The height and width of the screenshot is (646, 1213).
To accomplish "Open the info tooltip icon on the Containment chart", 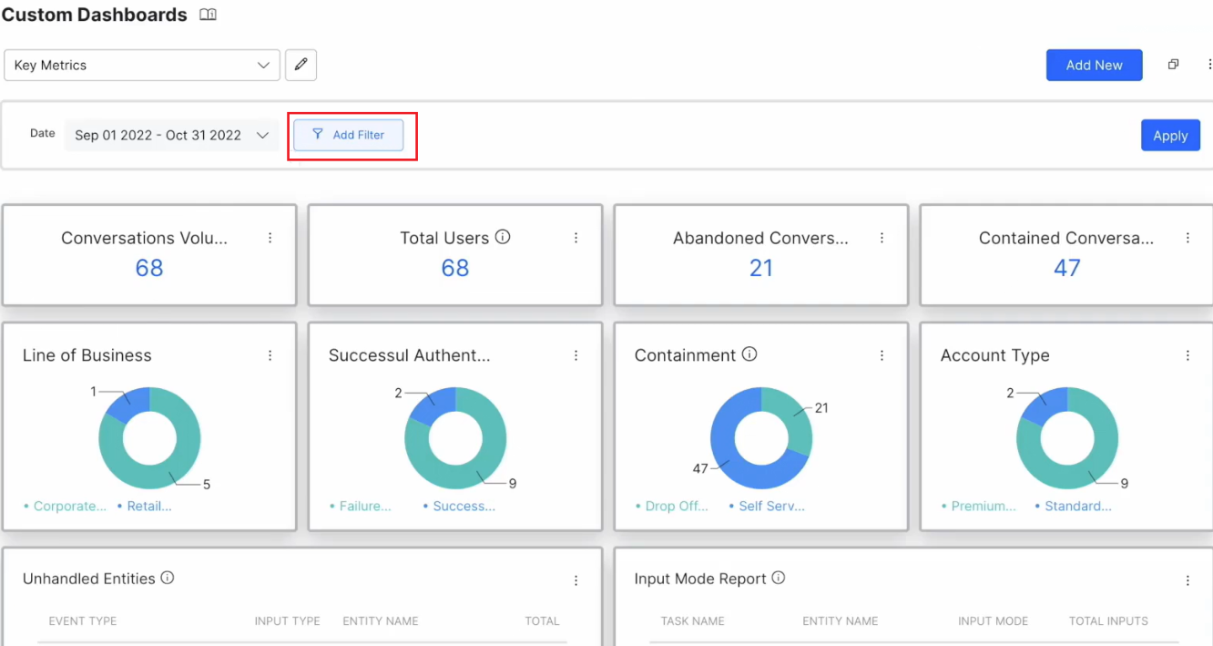I will pyautogui.click(x=749, y=354).
